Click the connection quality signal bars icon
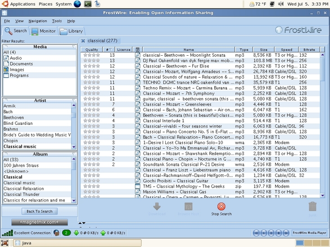Screen dimensions: 330x247 point(7,233)
